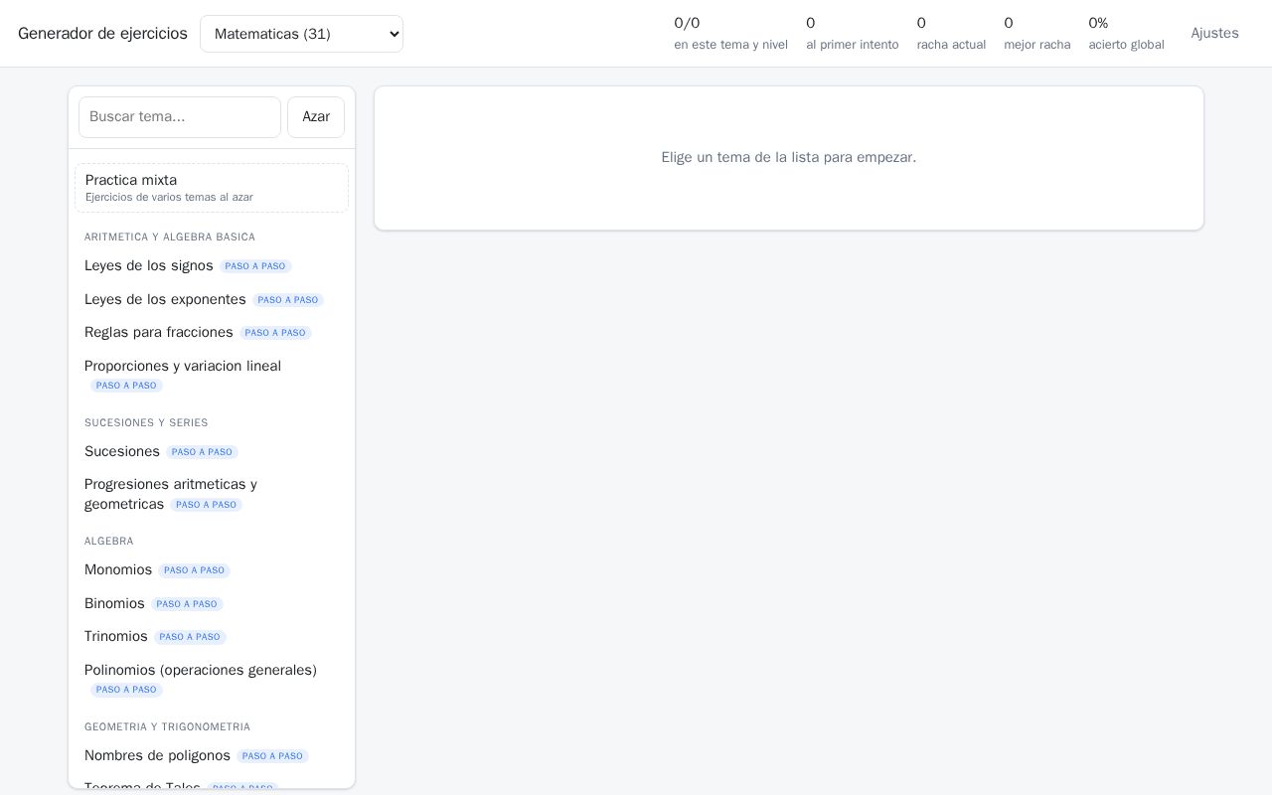Image resolution: width=1272 pixels, height=795 pixels.
Task: Open the Matematicas (31) subject dropdown
Action: [x=301, y=34]
